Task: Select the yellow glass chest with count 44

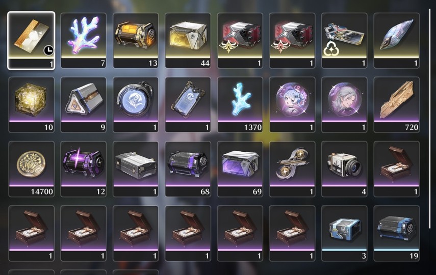Action: [x=188, y=40]
